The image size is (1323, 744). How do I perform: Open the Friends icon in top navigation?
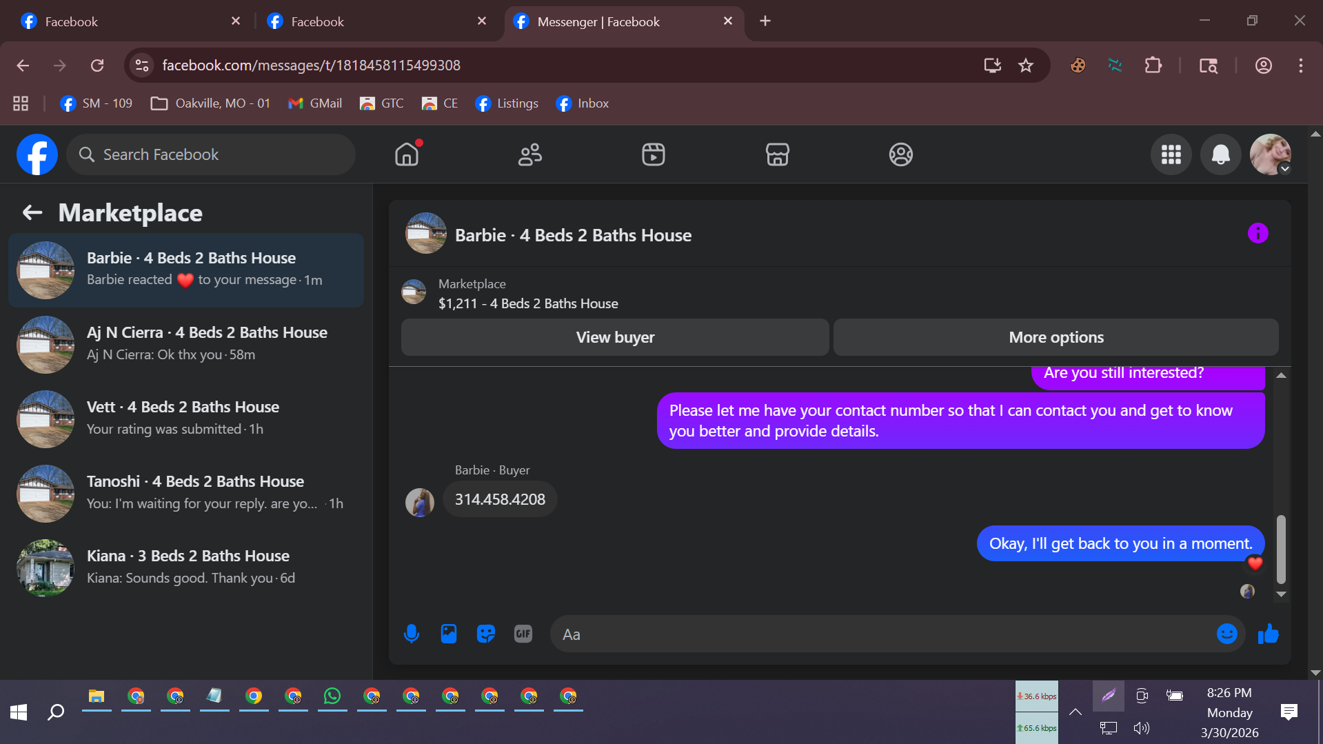(530, 154)
